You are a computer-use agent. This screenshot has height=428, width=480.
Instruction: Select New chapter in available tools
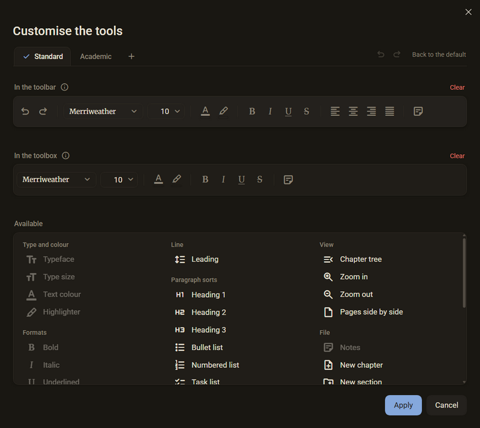point(353,365)
